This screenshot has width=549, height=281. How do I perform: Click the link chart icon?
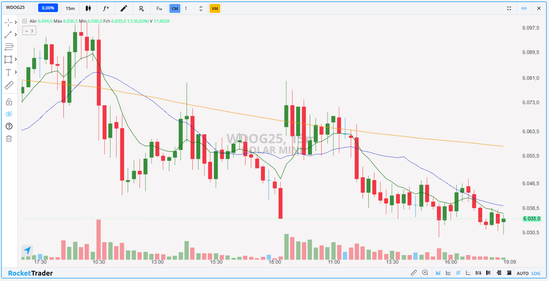point(524,8)
